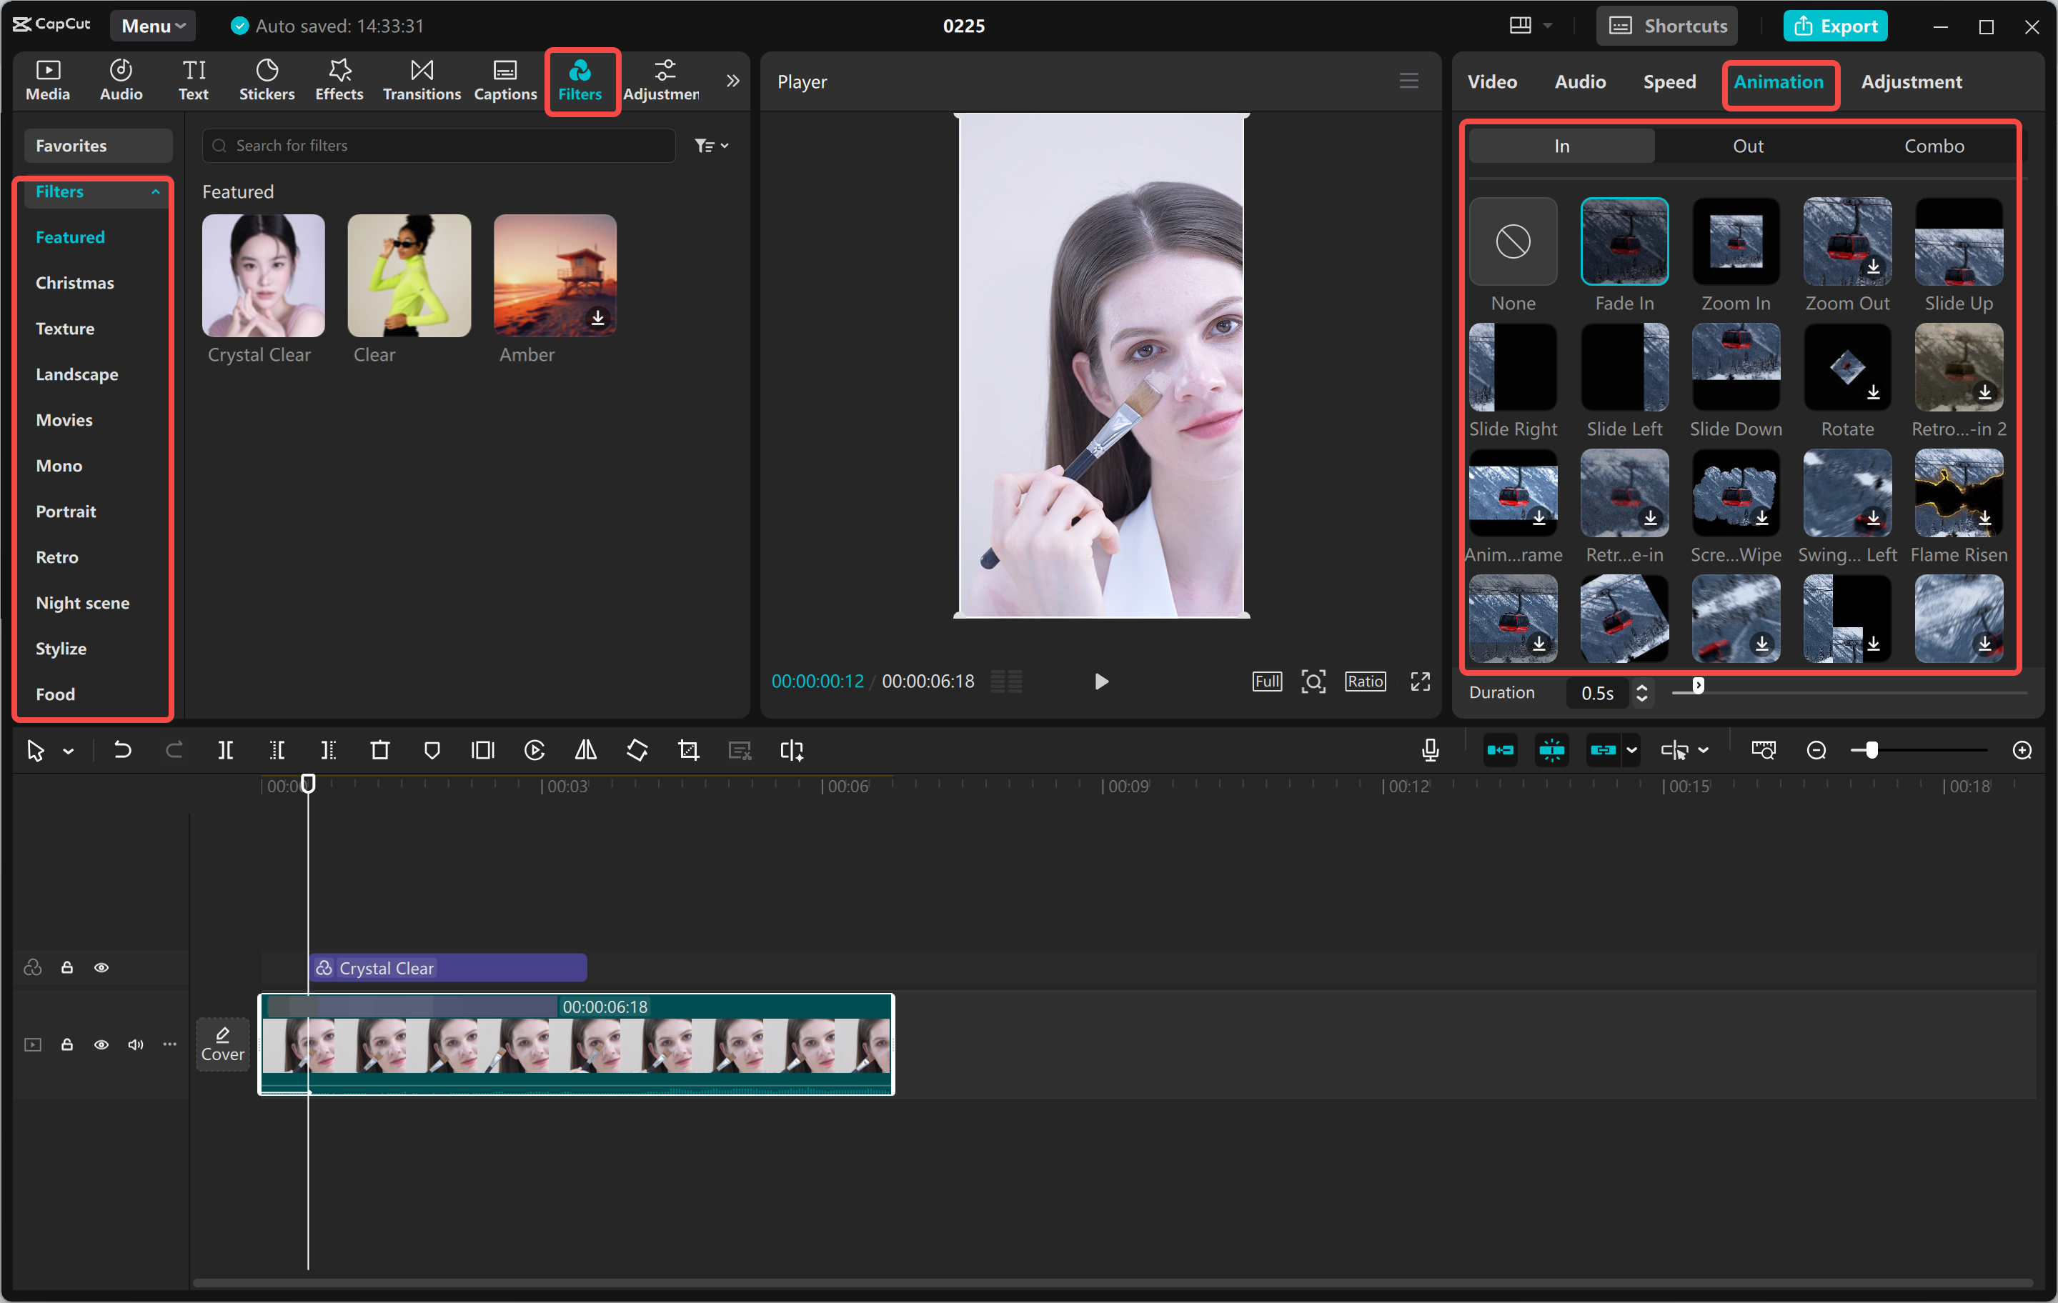The width and height of the screenshot is (2058, 1303).
Task: Open the Menu dropdown
Action: coord(152,25)
